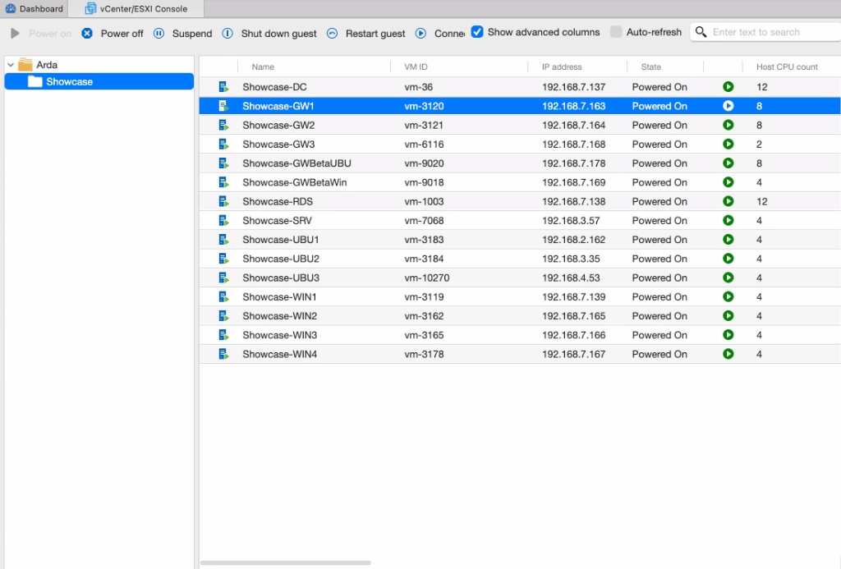Uncheck Show advanced columns checkbox
The width and height of the screenshot is (841, 569).
477,32
